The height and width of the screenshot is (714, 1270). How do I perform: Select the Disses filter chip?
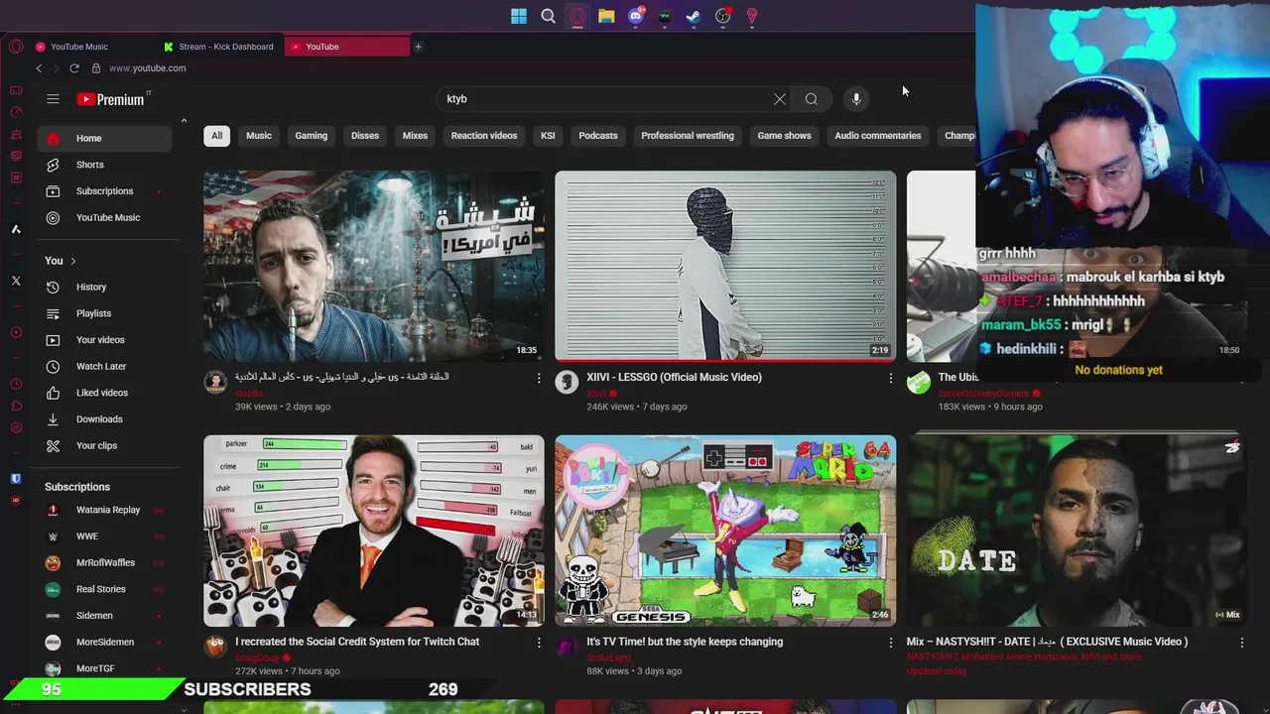(365, 136)
